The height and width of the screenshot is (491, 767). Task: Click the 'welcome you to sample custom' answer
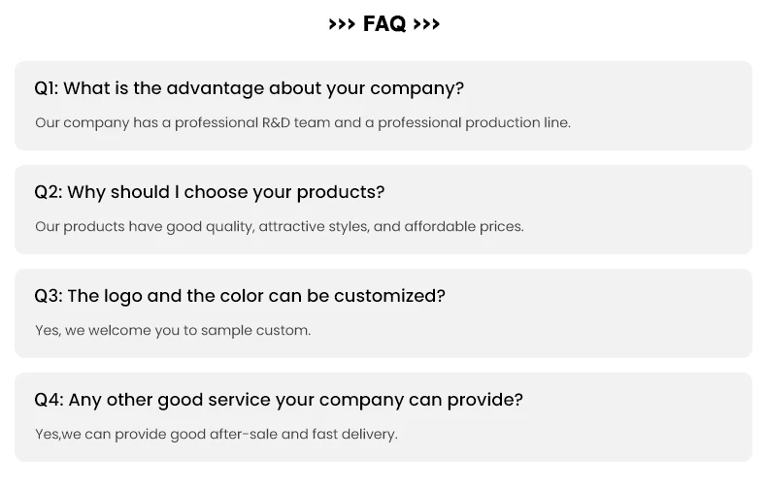173,331
